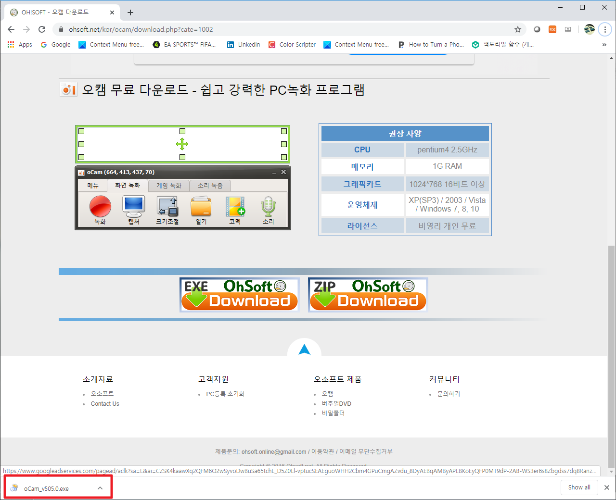
Task: Open the 오소프트 footer link
Action: 103,394
